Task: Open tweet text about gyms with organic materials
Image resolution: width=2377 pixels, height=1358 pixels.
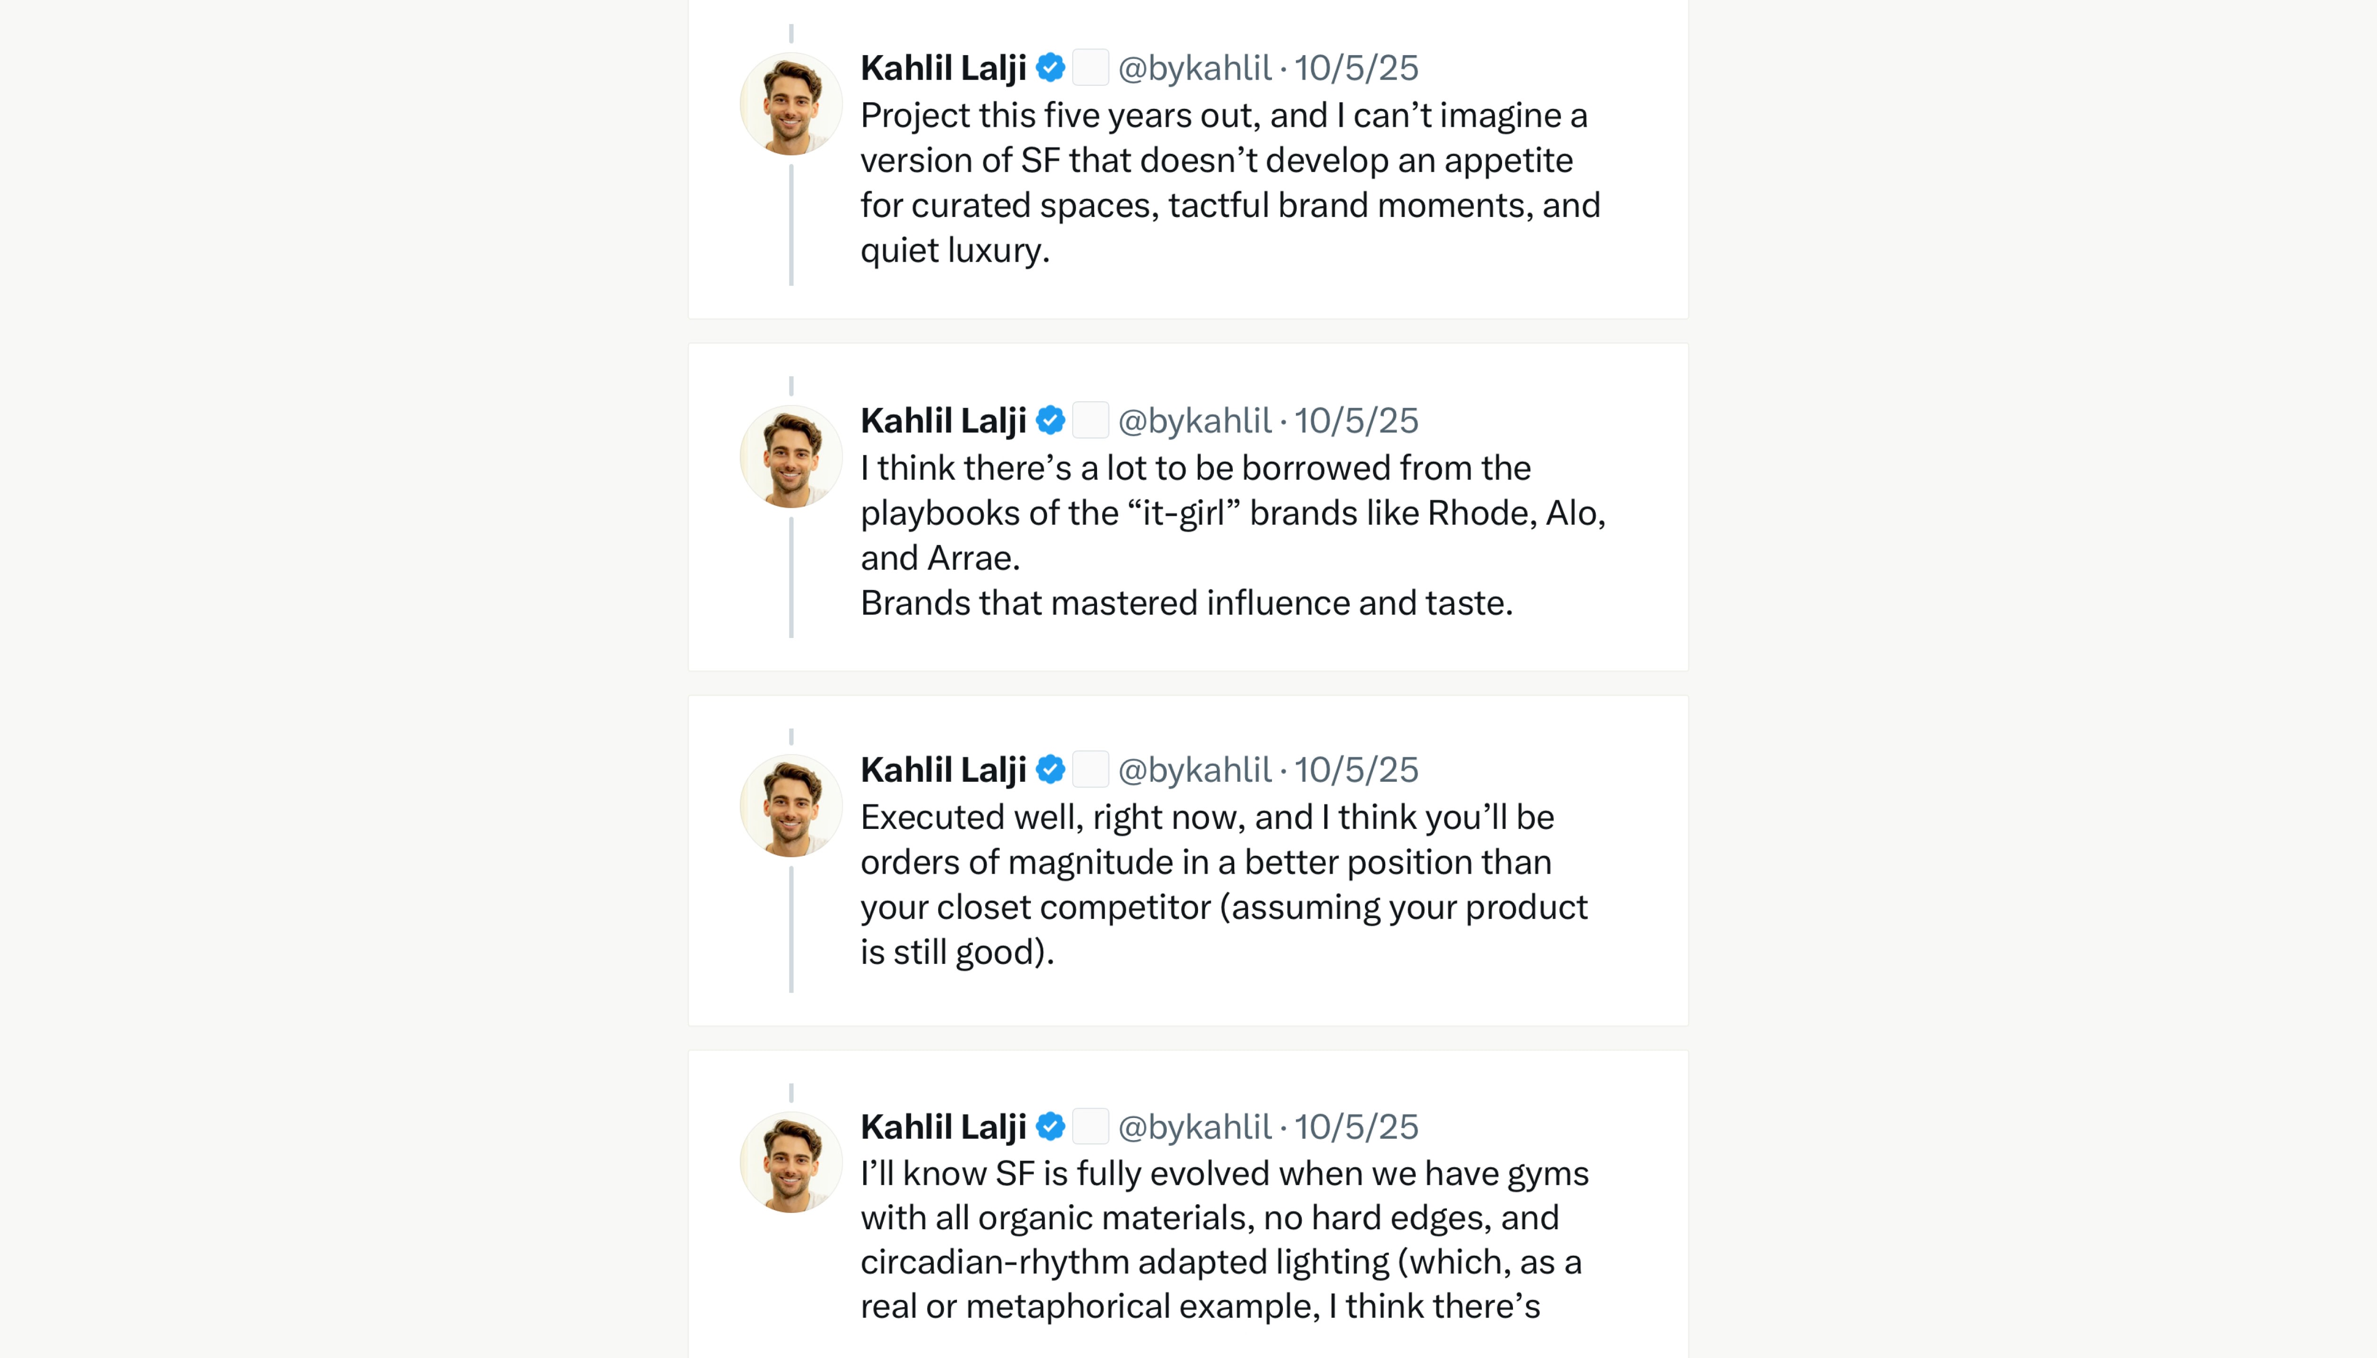Action: (x=1222, y=1240)
